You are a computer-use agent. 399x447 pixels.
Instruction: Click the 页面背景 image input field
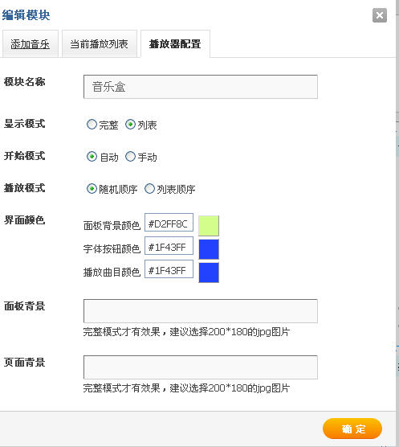[201, 367]
